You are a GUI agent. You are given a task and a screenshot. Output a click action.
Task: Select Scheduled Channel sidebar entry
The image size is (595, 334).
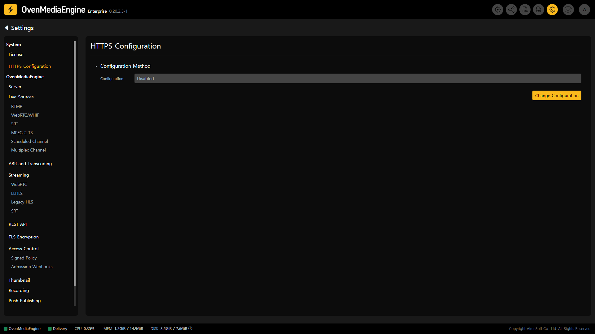tap(29, 141)
